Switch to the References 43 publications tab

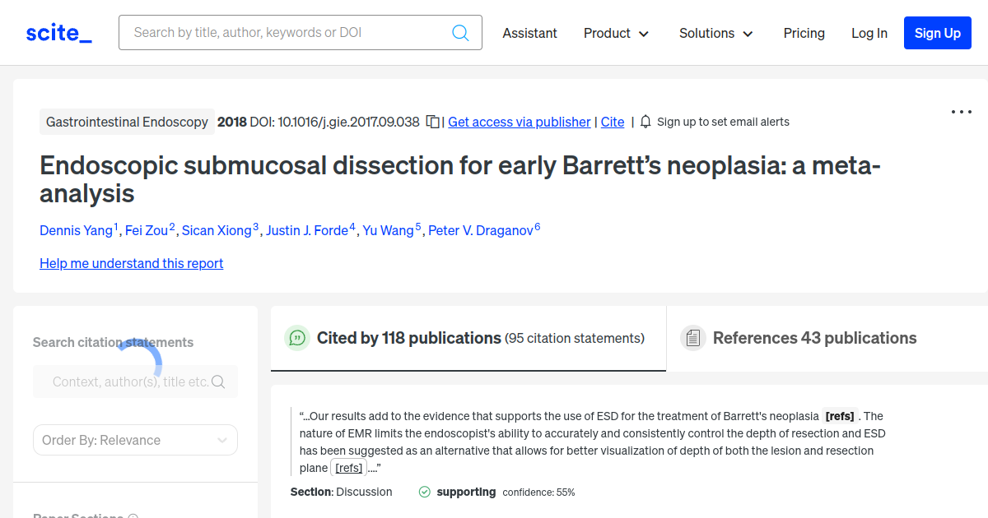(813, 337)
